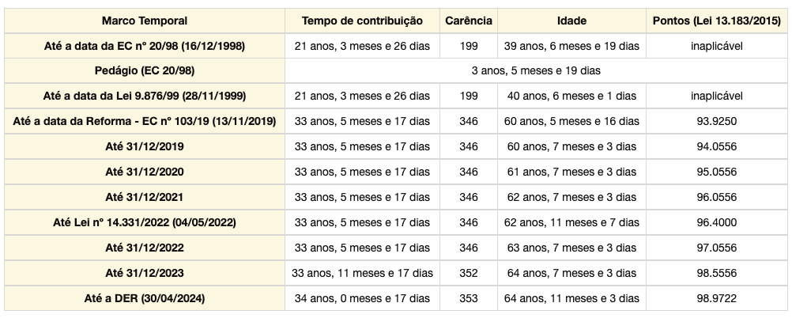Select the Reforma EC nº 103/19 row label
This screenshot has height=318, width=792.
click(145, 121)
